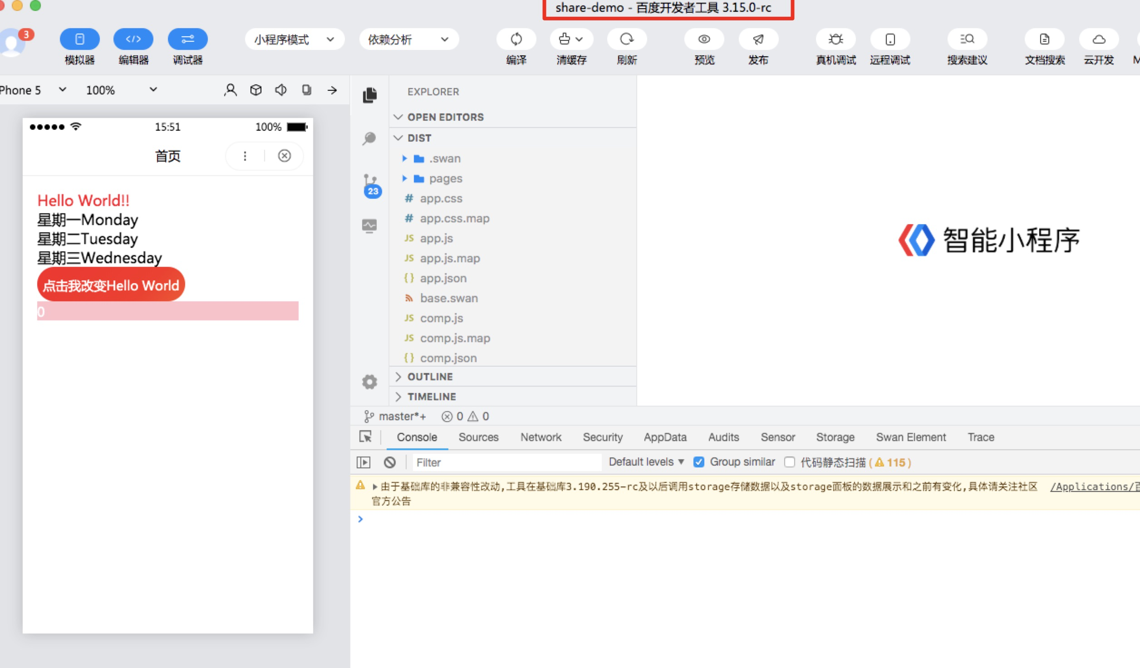Switch to the Storage tab

pyautogui.click(x=835, y=437)
